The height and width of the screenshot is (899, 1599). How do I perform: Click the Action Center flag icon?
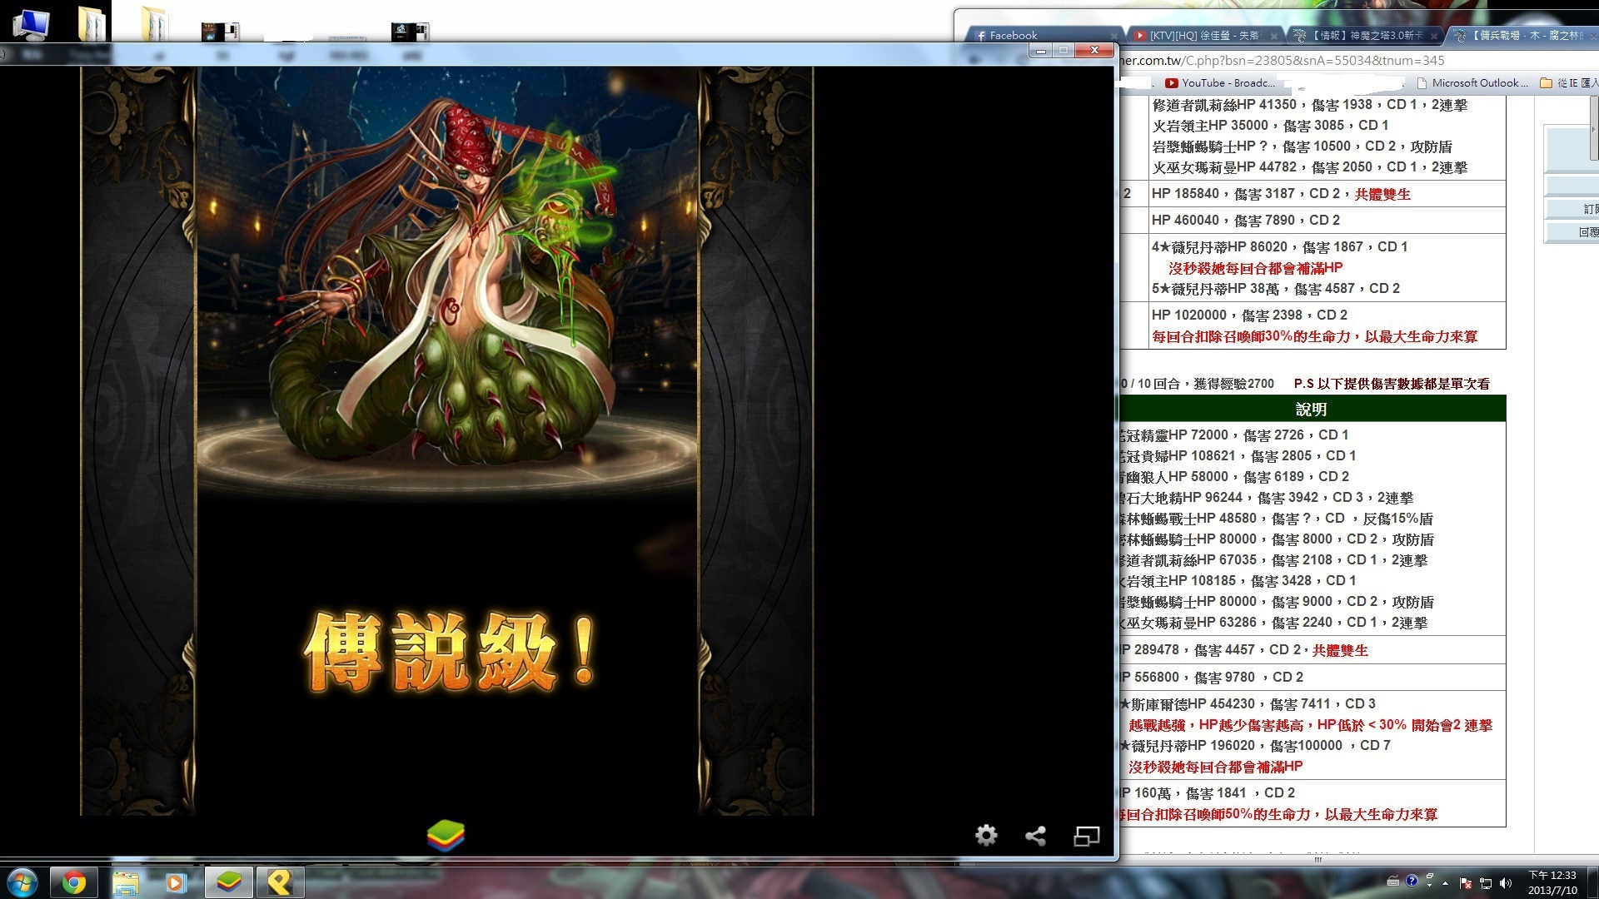point(1466,883)
